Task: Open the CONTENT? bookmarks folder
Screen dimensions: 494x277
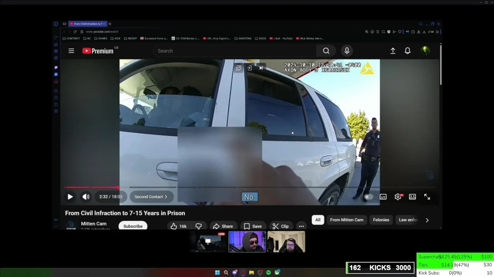Action: coord(71,38)
